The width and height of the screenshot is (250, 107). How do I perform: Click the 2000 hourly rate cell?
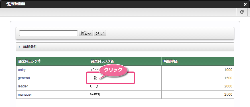(198, 86)
